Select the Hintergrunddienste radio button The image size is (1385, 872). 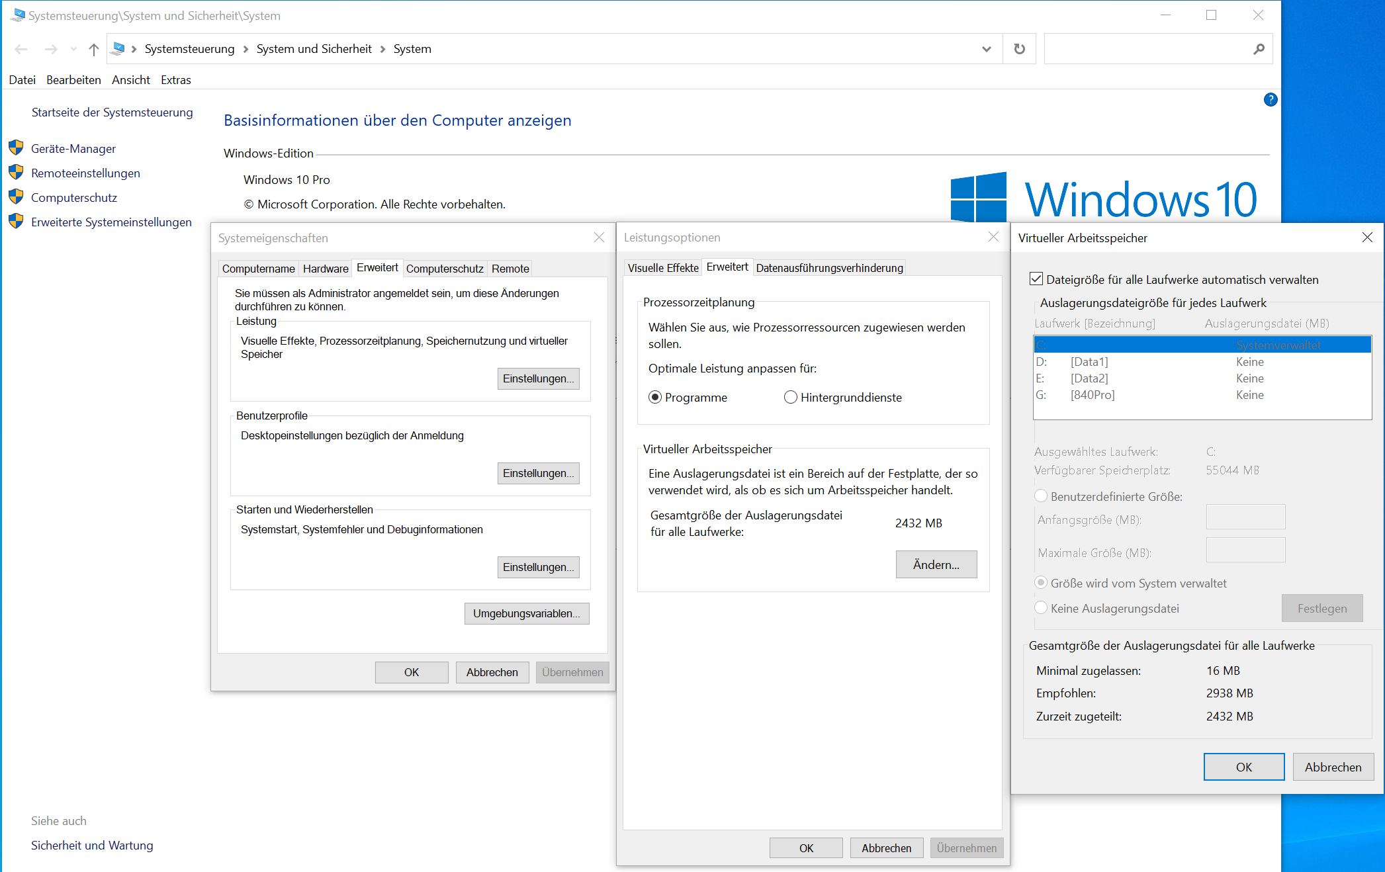[x=790, y=397]
